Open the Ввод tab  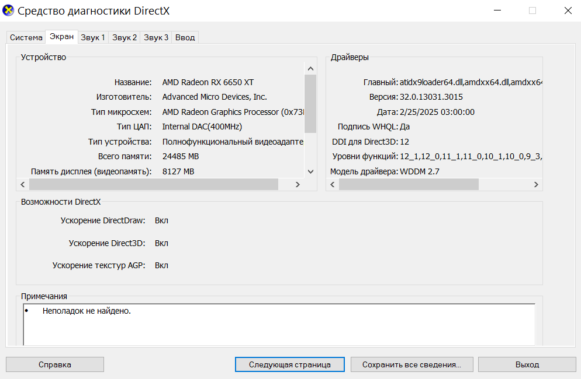point(185,37)
